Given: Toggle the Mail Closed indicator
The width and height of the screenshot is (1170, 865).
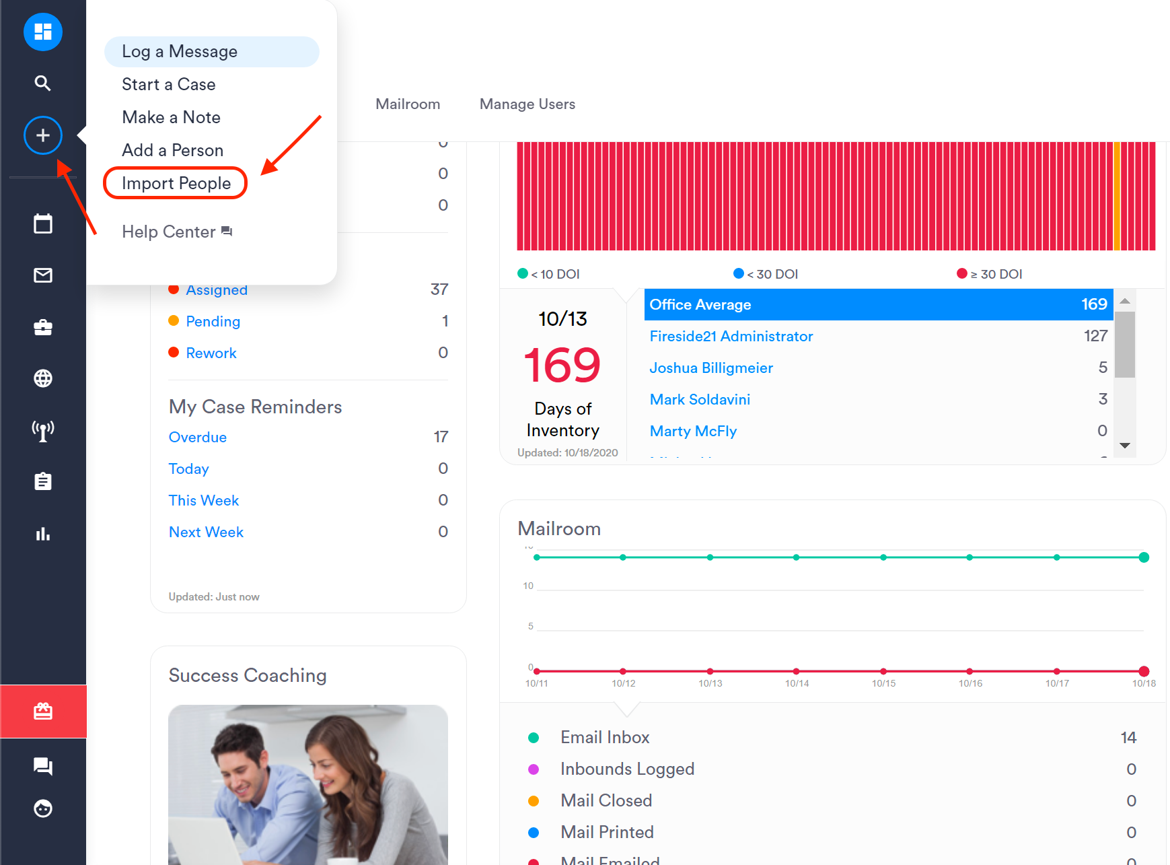Looking at the screenshot, I should (x=534, y=800).
